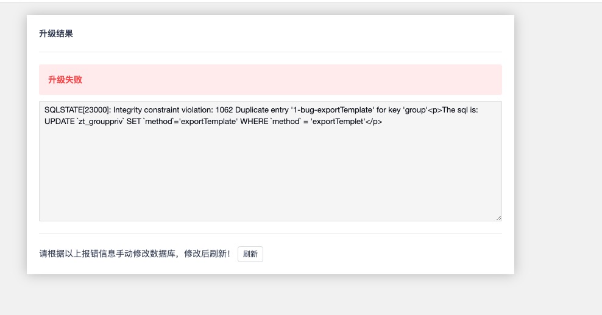Viewport: 602px width, 315px height.
Task: Click the 刷新 refresh button
Action: (250, 254)
